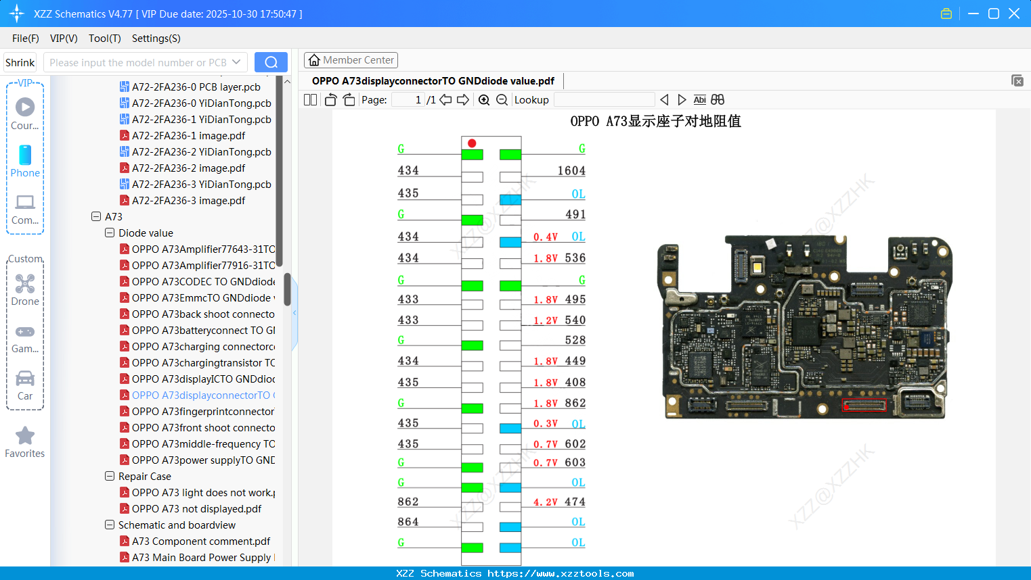This screenshot has width=1031, height=580.
Task: Collapse the Schematic and boardview folder
Action: point(110,525)
